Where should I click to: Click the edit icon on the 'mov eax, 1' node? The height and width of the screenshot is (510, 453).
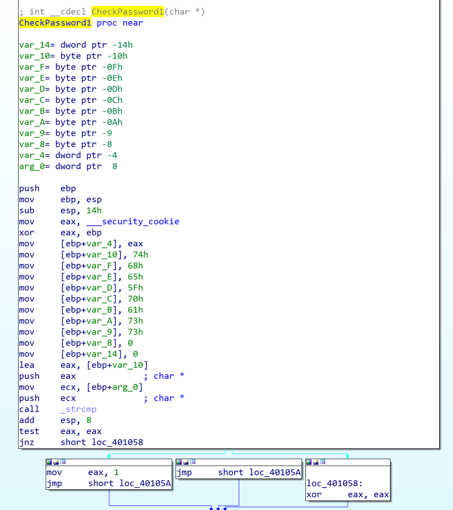[56, 462]
